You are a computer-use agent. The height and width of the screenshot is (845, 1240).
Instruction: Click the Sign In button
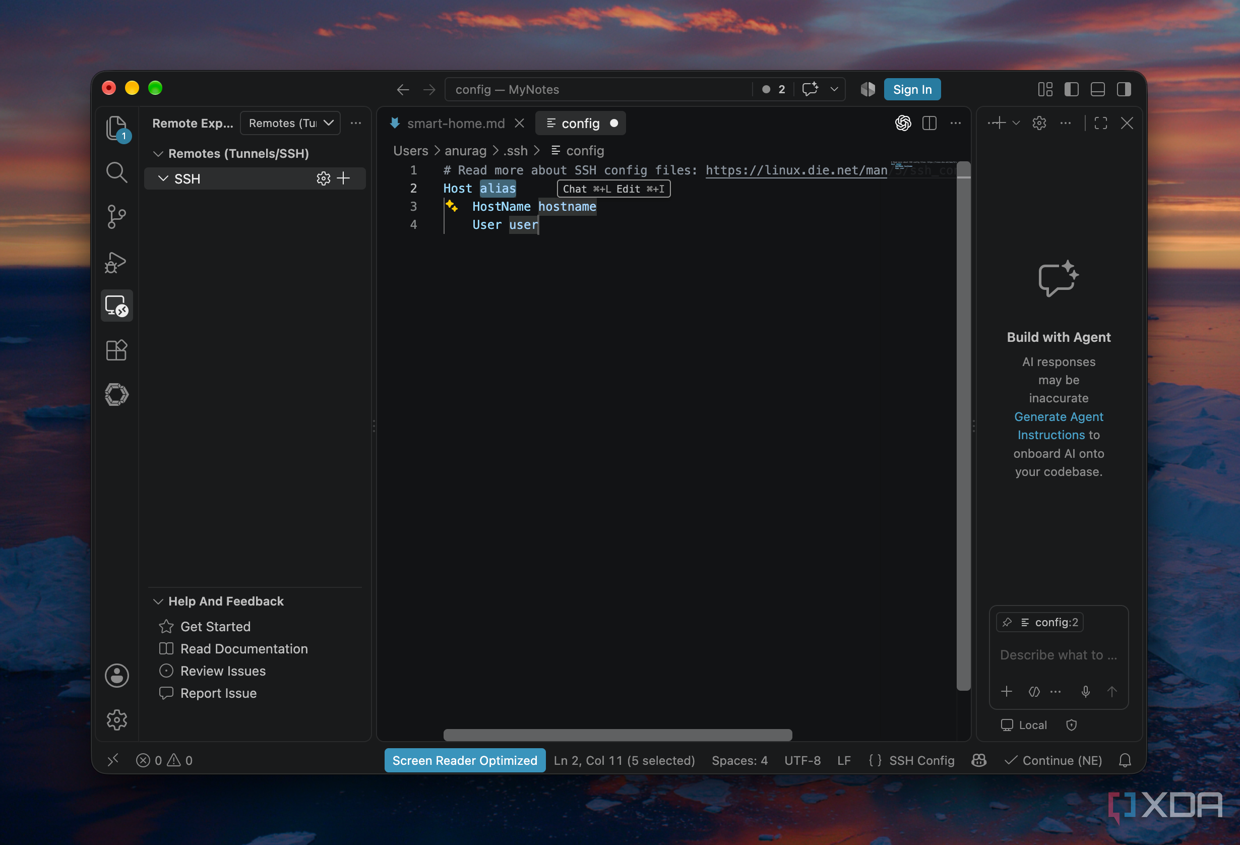coord(912,89)
